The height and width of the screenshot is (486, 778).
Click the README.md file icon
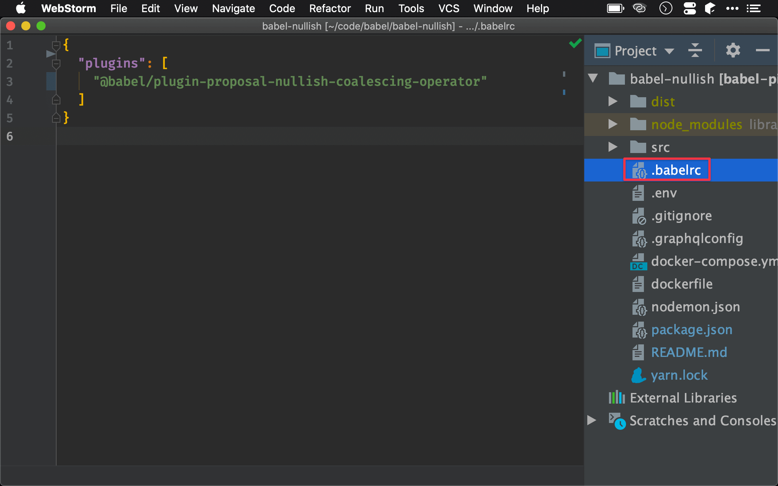pyautogui.click(x=638, y=353)
